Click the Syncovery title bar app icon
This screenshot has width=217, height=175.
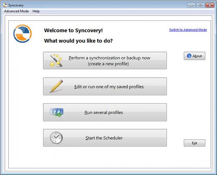click(x=5, y=5)
